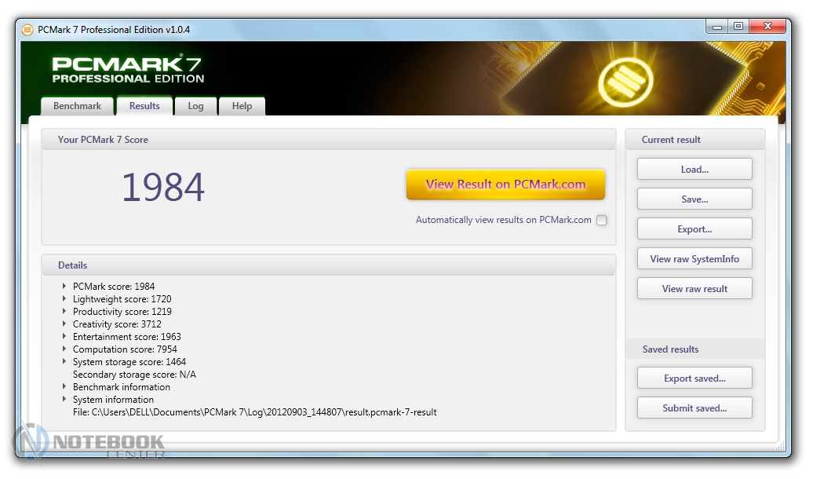Click the PCMark 7 title bar app icon
Screen dimensions: 813x479
coord(27,30)
